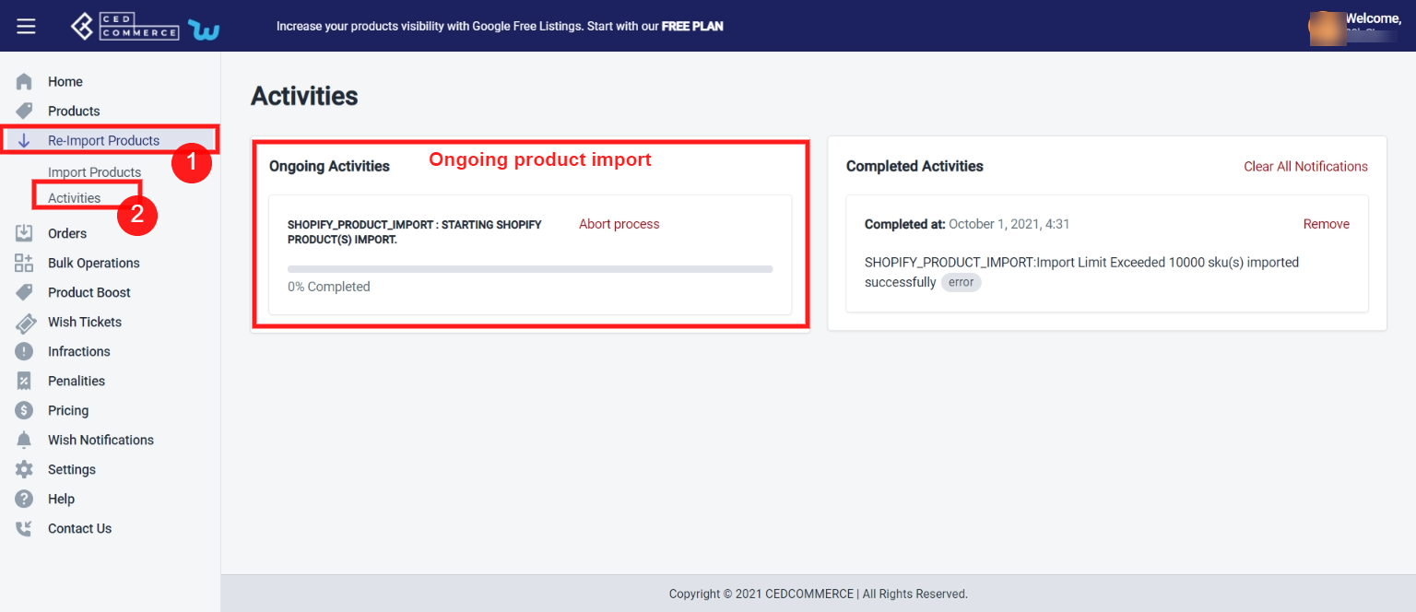This screenshot has width=1416, height=612.
Task: Open Penalities using its sidebar icon
Action: tap(25, 381)
